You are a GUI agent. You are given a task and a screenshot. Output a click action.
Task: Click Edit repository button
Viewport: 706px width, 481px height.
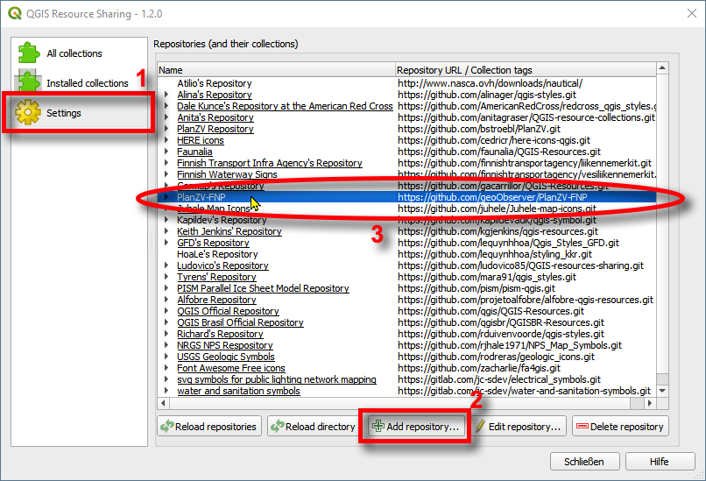pos(519,426)
